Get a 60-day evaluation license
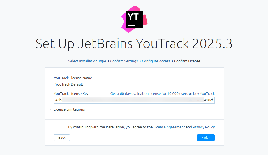This screenshot has height=155, width=268. [x=149, y=94]
